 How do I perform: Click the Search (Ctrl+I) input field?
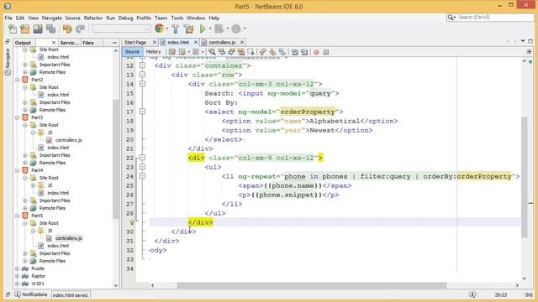pyautogui.click(x=494, y=18)
